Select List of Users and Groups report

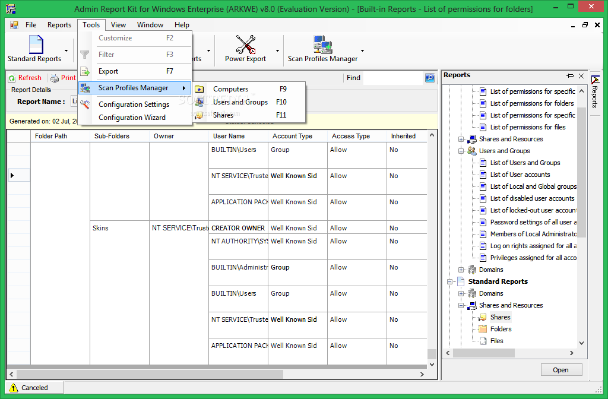pos(525,163)
